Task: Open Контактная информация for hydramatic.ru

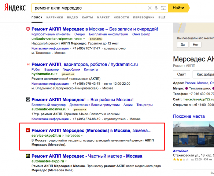Action: coord(50,84)
